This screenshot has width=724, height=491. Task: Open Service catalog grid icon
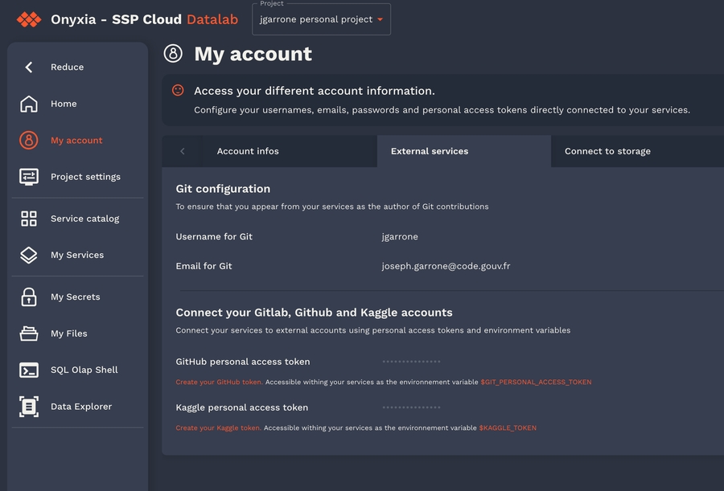tap(29, 219)
